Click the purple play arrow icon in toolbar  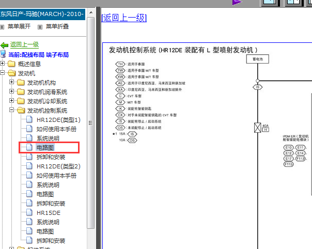click(x=237, y=2)
